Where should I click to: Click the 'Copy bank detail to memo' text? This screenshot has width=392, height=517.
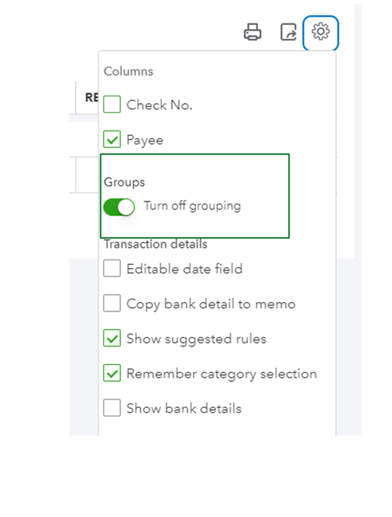[211, 304]
